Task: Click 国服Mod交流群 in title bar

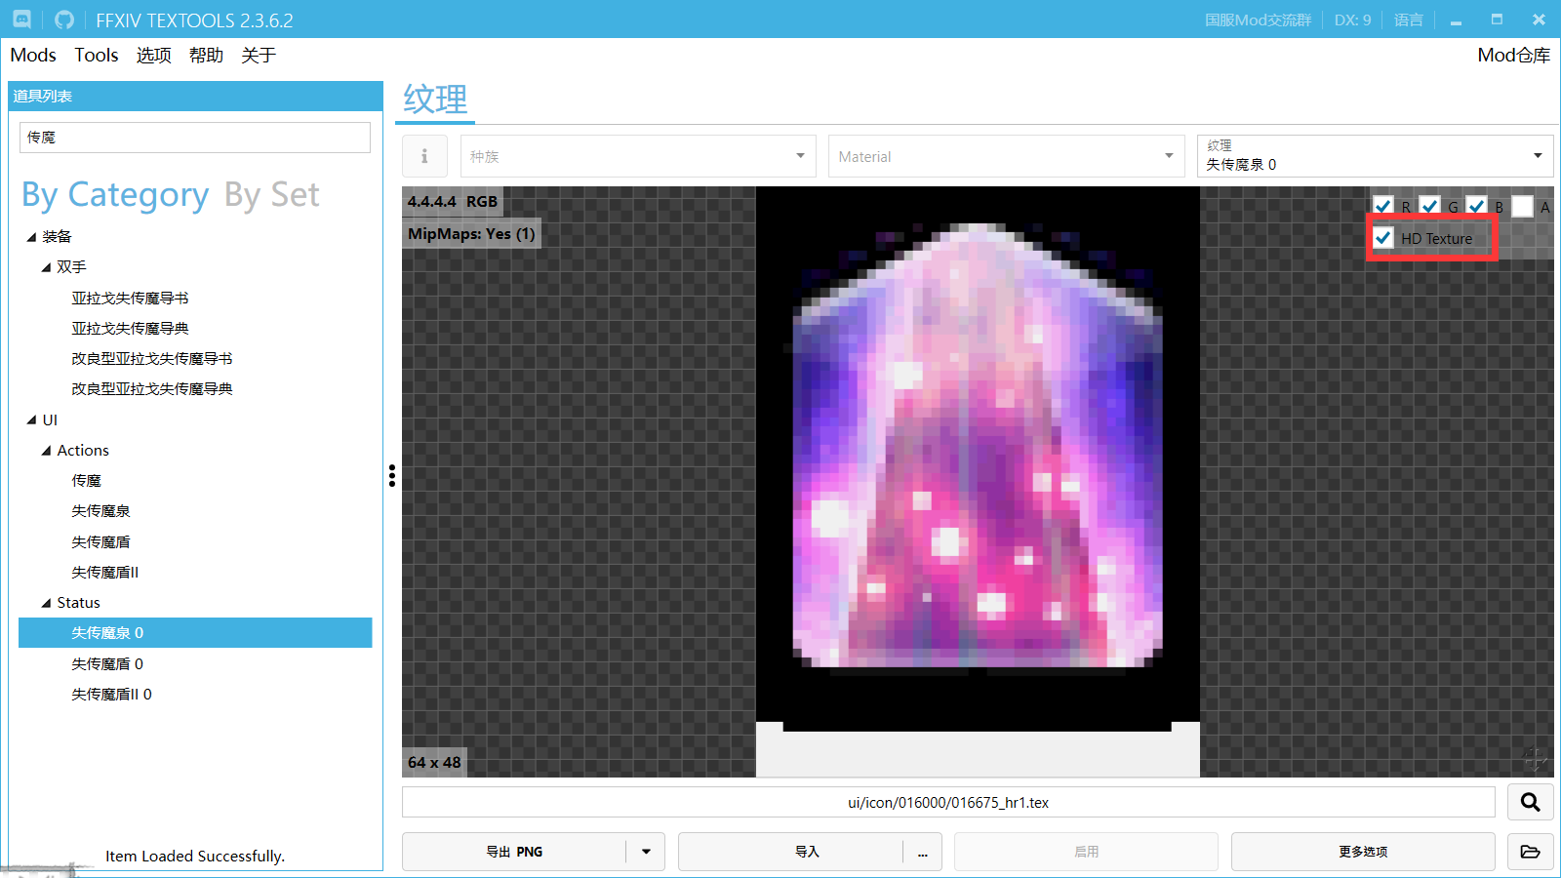Action: (x=1258, y=20)
